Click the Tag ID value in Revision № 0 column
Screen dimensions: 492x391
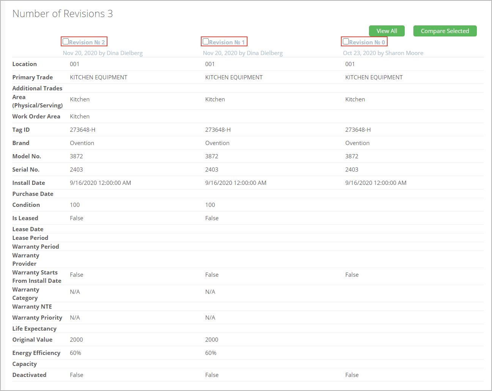click(x=358, y=130)
